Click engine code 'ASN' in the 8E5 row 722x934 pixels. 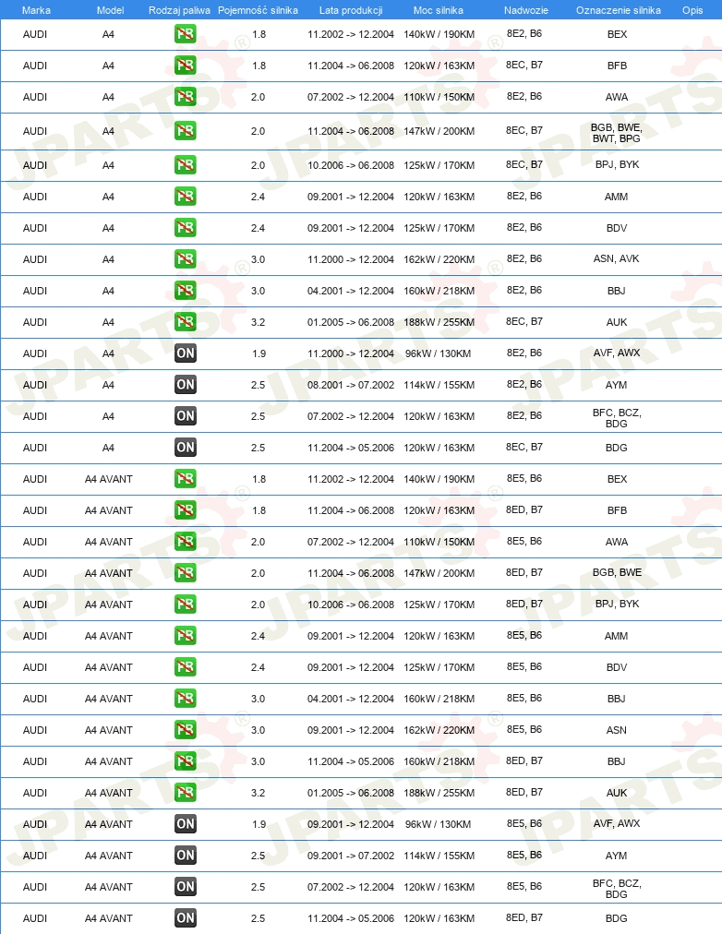(617, 730)
